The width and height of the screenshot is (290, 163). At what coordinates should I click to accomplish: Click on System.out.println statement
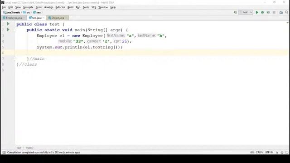click(x=80, y=47)
